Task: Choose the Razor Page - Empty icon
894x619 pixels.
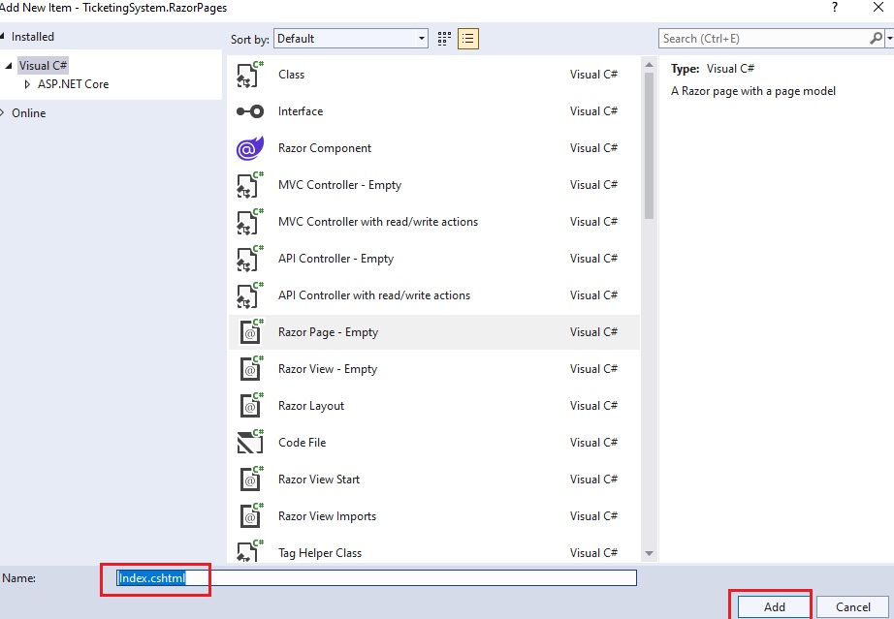Action: tap(250, 332)
